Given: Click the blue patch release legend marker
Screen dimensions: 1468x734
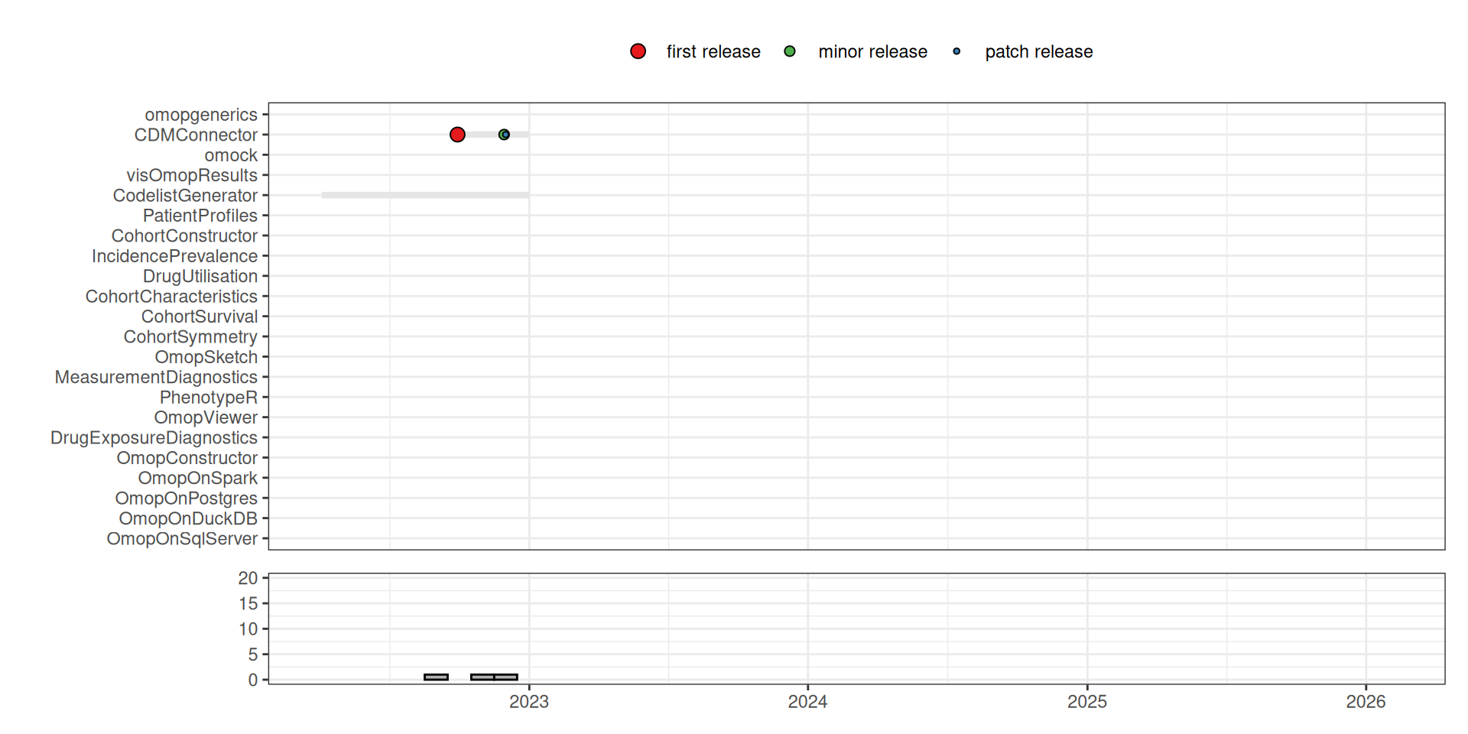Looking at the screenshot, I should (956, 51).
